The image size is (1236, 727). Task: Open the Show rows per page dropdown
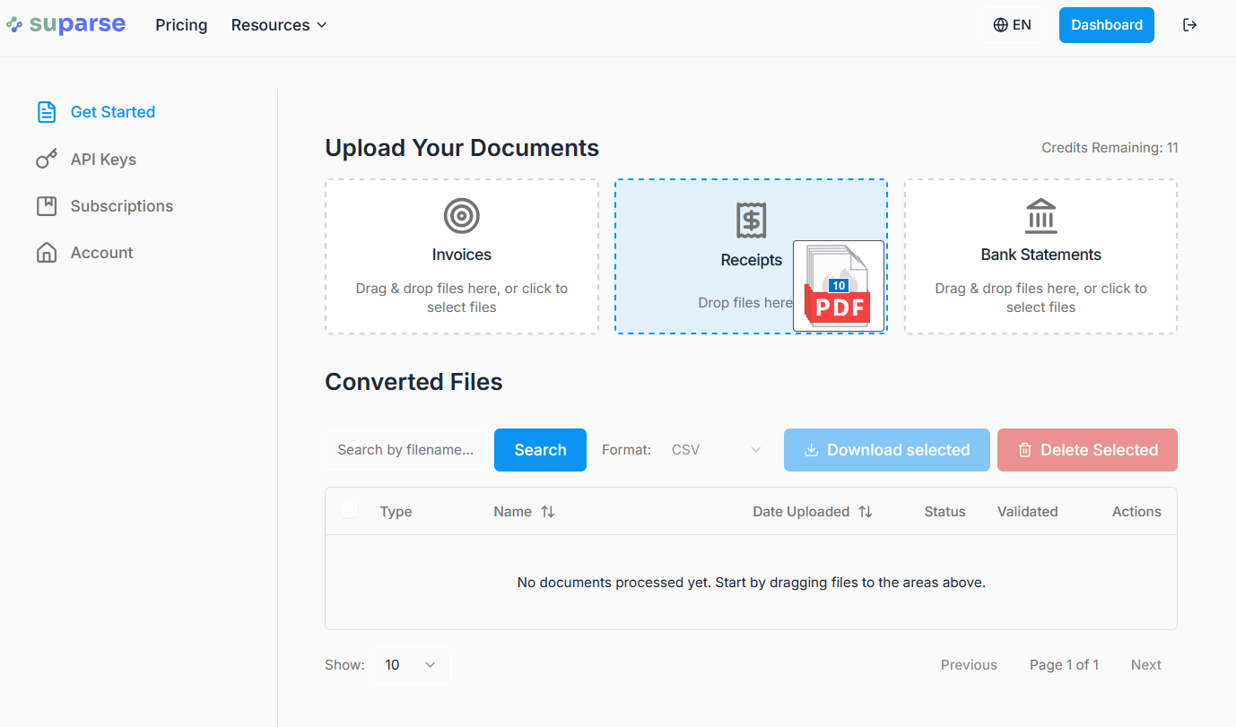coord(410,665)
